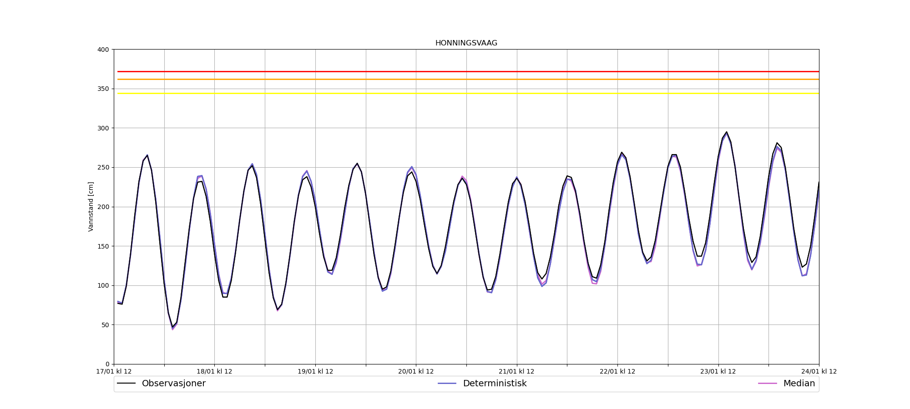Click the 24/01 kl 12 x-axis tick label
Viewport: 910px width, 409px height.
pyautogui.click(x=819, y=372)
